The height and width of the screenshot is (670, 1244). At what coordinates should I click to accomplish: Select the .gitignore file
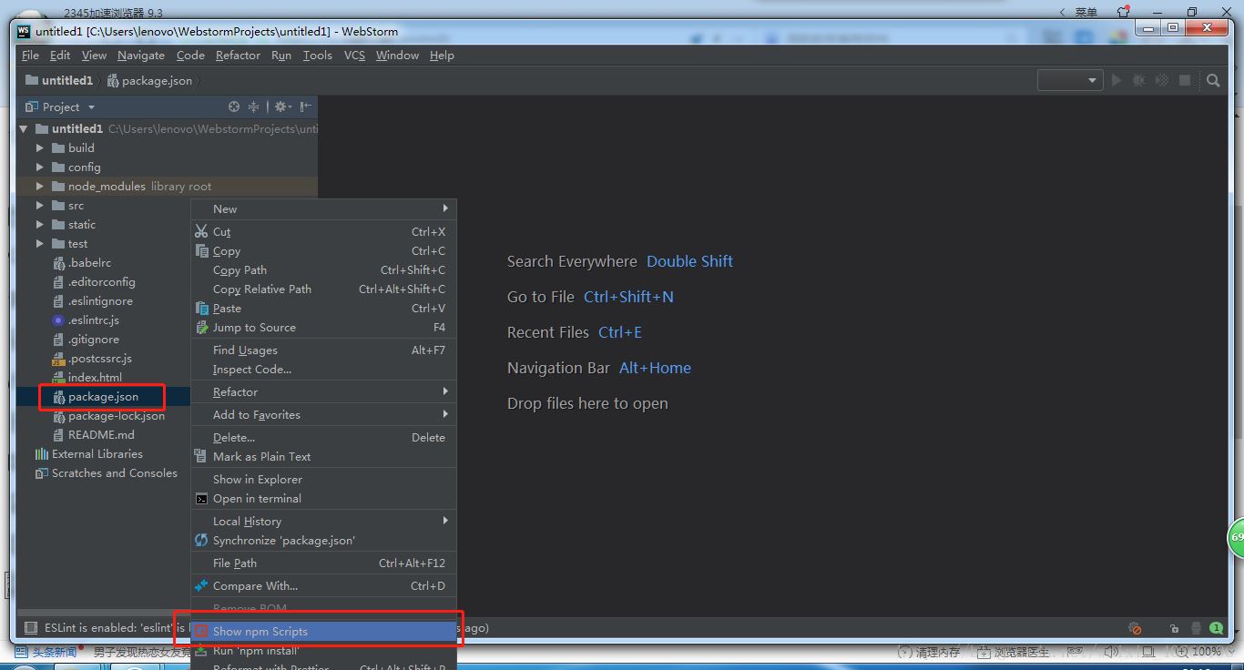tap(94, 340)
